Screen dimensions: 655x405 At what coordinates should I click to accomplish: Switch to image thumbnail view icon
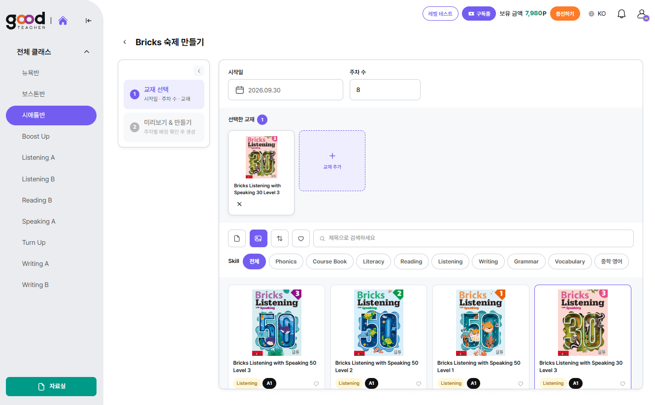point(258,238)
